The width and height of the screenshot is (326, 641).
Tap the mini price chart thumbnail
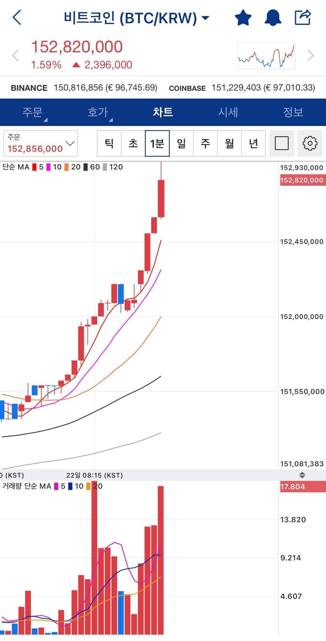(x=266, y=56)
